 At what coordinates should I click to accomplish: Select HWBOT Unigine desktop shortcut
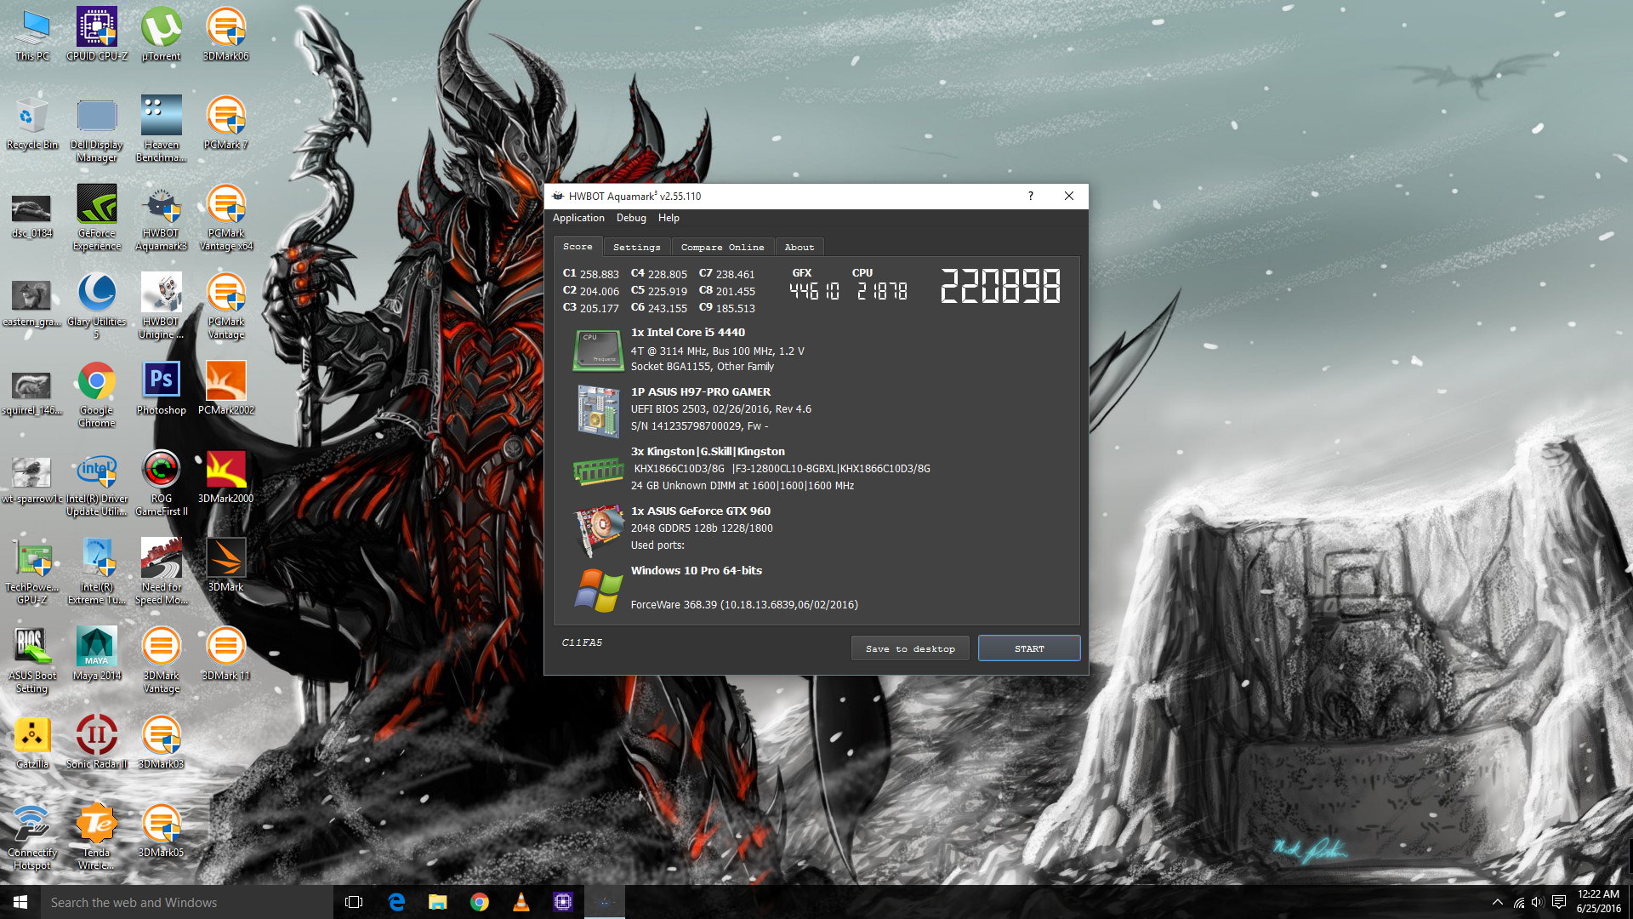click(x=162, y=306)
